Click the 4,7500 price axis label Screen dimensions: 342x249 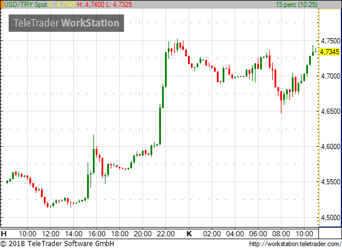pos(330,41)
